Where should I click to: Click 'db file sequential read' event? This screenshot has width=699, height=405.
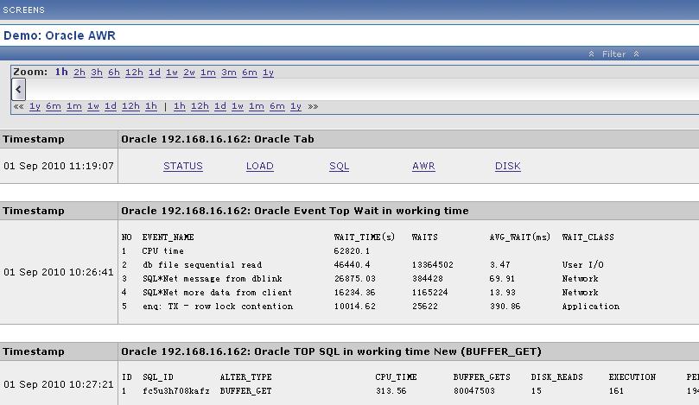pyautogui.click(x=202, y=264)
